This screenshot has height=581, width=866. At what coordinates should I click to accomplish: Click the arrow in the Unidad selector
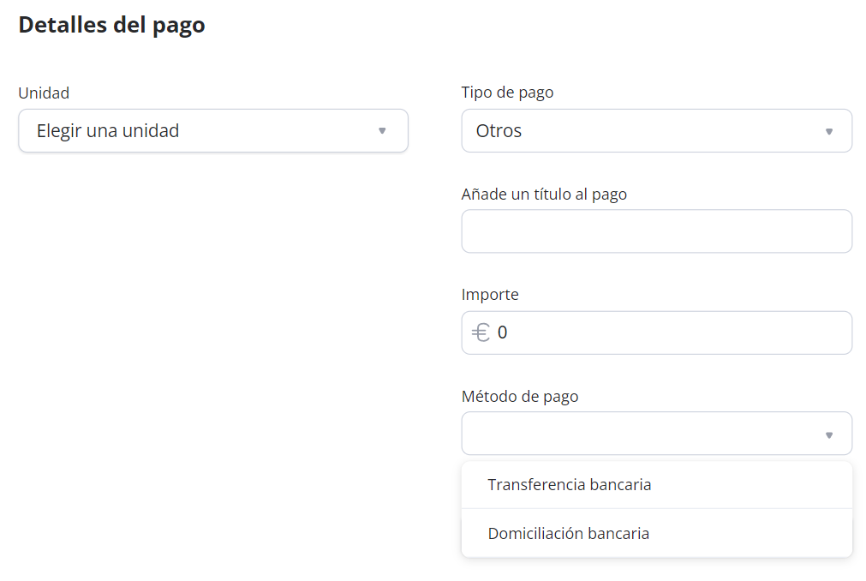click(x=382, y=131)
